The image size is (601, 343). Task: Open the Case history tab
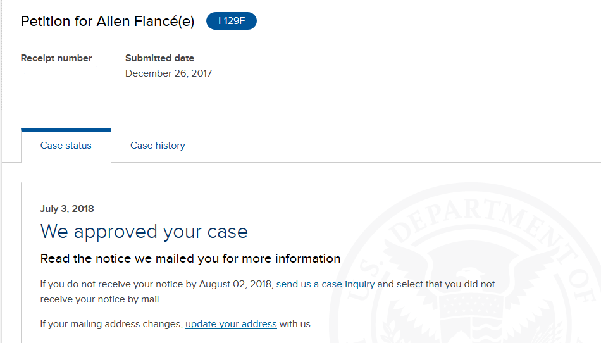(x=158, y=146)
